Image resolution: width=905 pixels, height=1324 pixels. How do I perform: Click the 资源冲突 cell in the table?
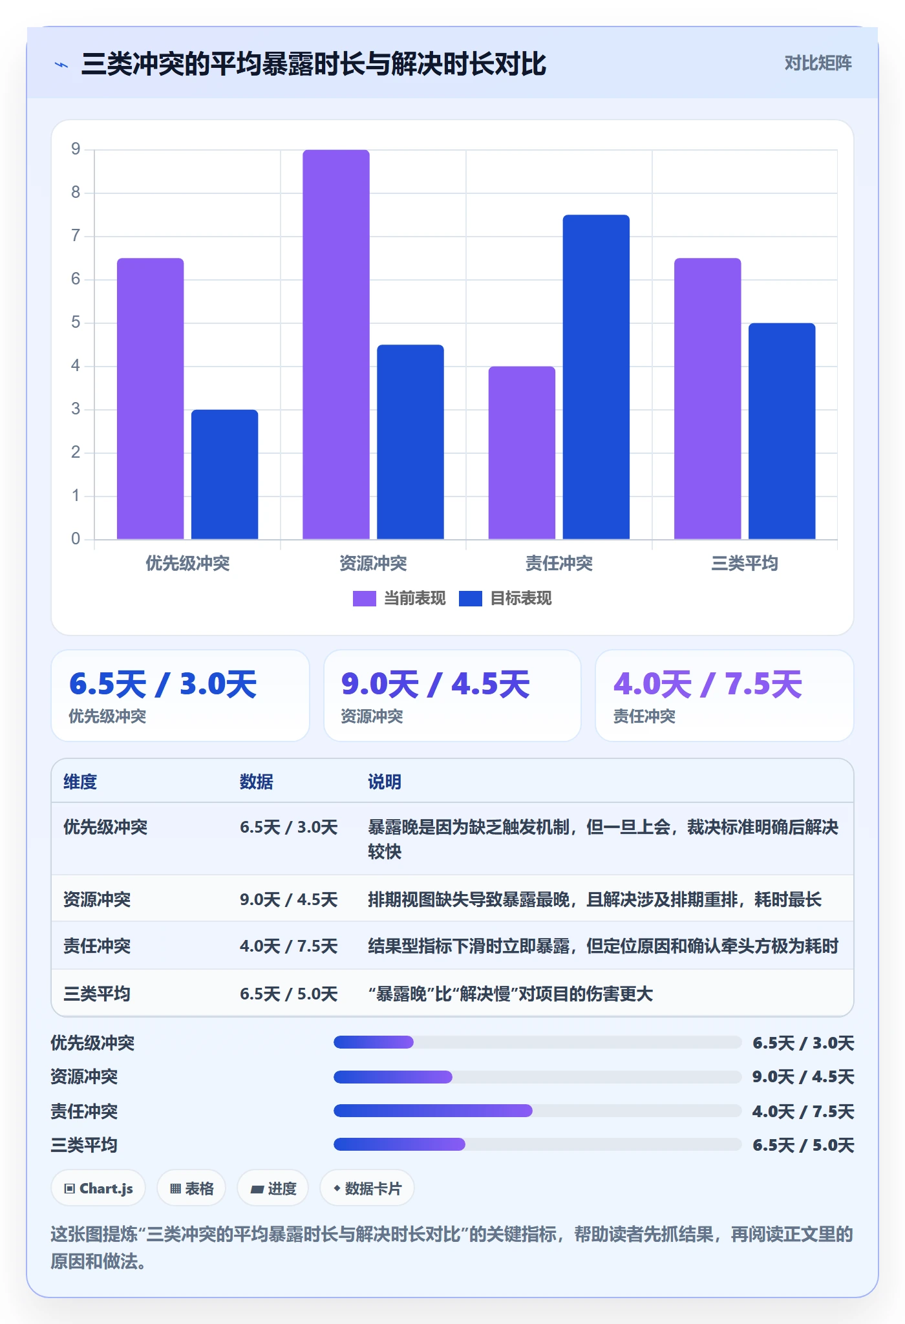click(97, 899)
